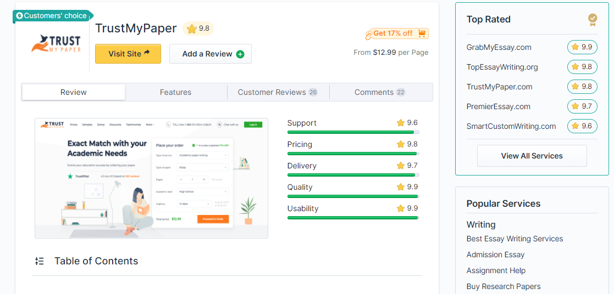Click the From $12.99 per Page text

click(391, 53)
